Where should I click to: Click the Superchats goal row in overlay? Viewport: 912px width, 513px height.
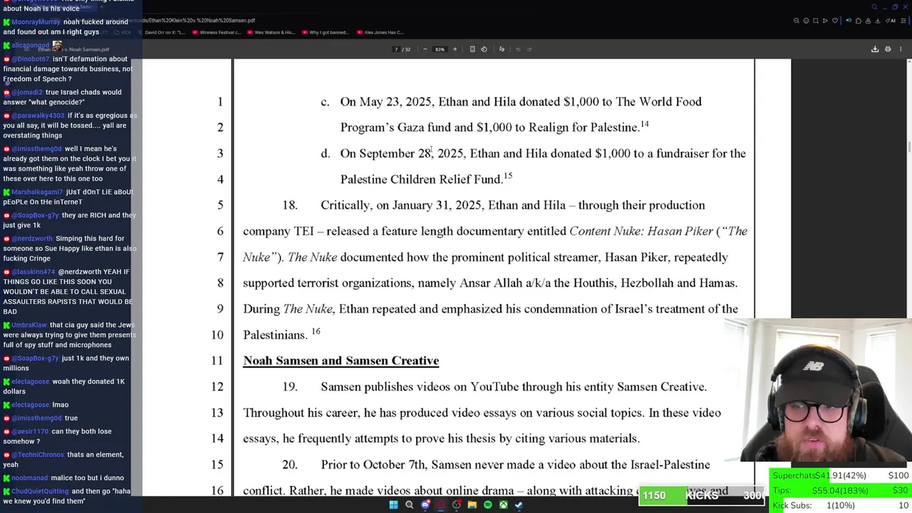(x=841, y=475)
